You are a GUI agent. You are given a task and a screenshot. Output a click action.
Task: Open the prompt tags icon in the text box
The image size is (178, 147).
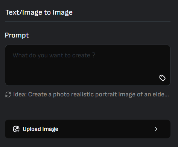(162, 78)
